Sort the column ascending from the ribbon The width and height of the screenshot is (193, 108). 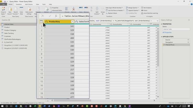(91, 8)
